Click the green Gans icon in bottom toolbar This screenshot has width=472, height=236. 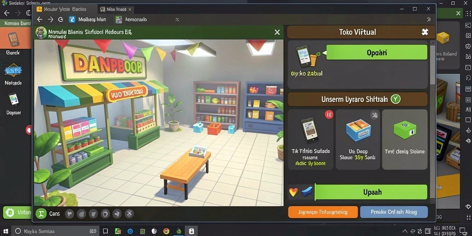(x=41, y=214)
